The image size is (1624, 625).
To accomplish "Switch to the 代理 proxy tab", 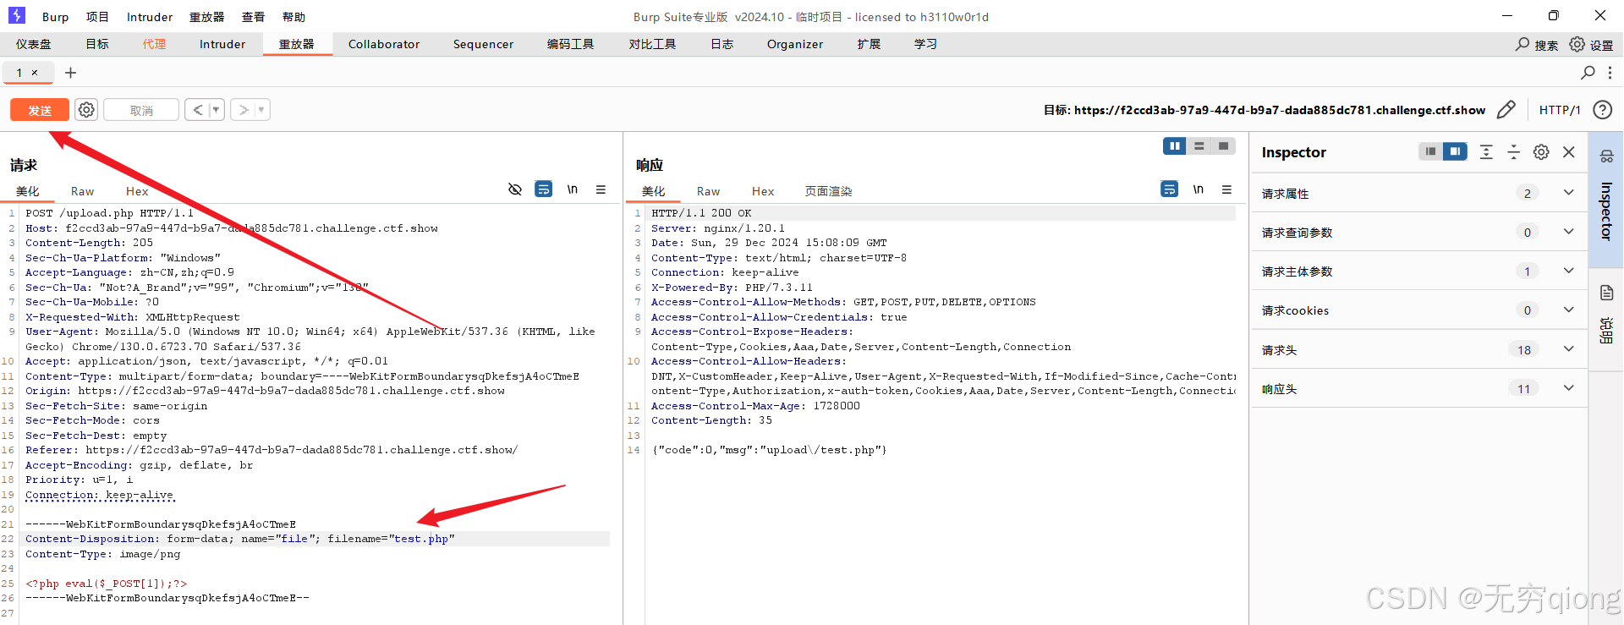I will point(154,44).
